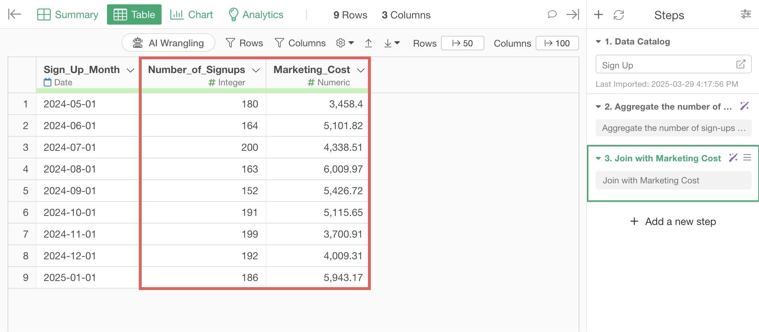Click the 9 Rows count label
The image size is (759, 332).
pyautogui.click(x=350, y=15)
